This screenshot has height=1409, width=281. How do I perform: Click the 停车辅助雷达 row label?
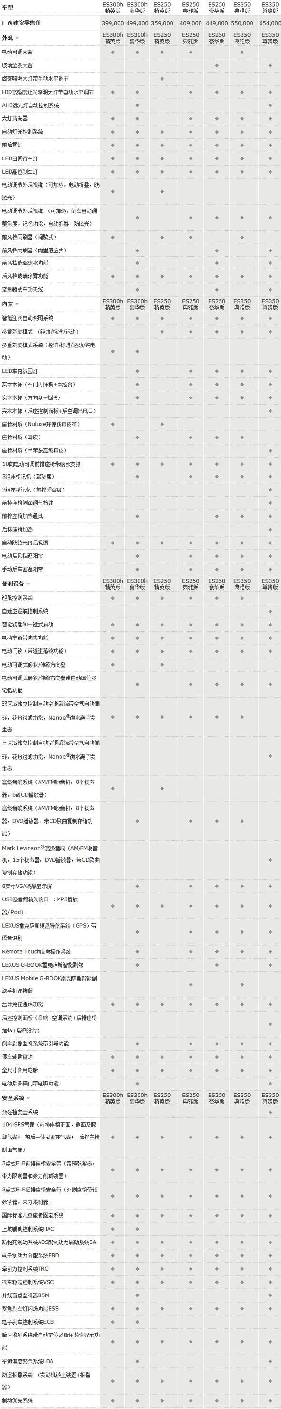pyautogui.click(x=17, y=1057)
